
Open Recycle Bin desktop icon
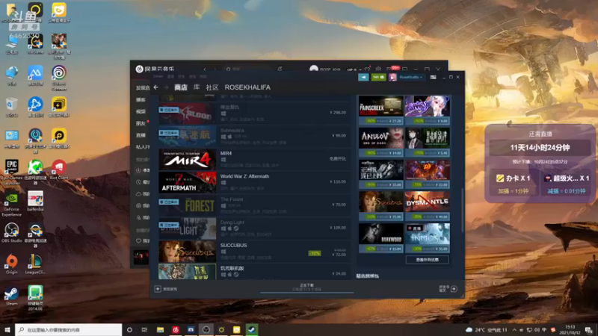(11, 107)
